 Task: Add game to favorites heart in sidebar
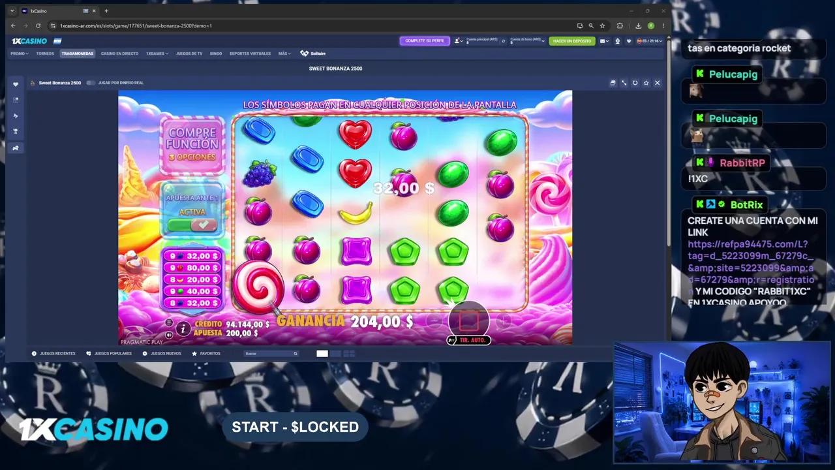pos(16,84)
